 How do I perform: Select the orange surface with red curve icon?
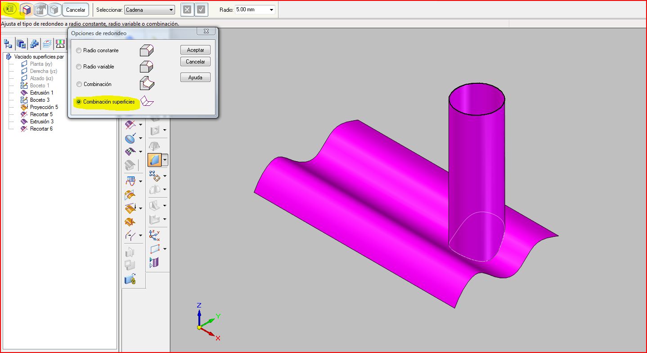[130, 222]
